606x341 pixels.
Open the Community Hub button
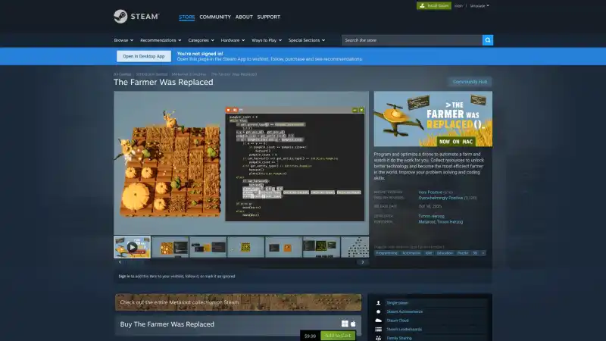[469, 81]
